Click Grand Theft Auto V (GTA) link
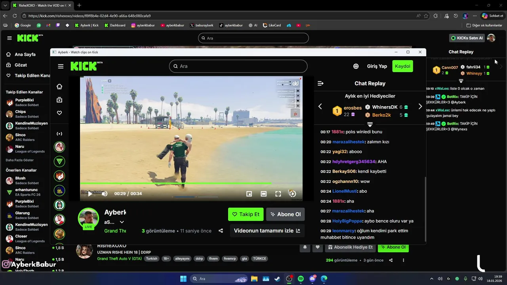The width and height of the screenshot is (507, 285). click(x=119, y=258)
